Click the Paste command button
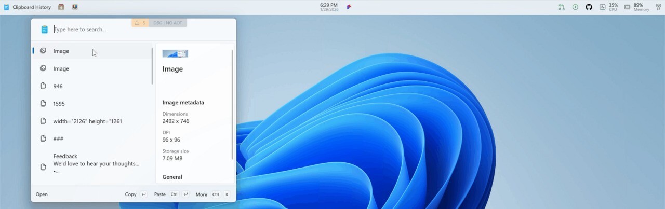 [x=171, y=194]
